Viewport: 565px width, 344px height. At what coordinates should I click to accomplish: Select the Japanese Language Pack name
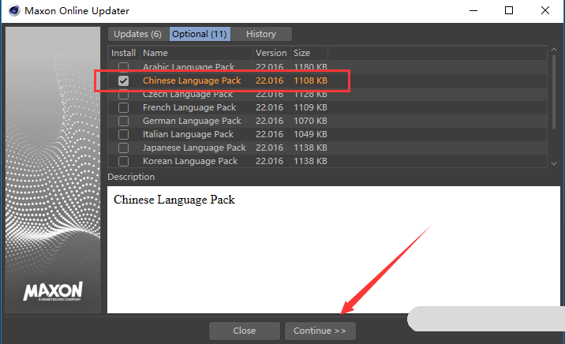194,148
